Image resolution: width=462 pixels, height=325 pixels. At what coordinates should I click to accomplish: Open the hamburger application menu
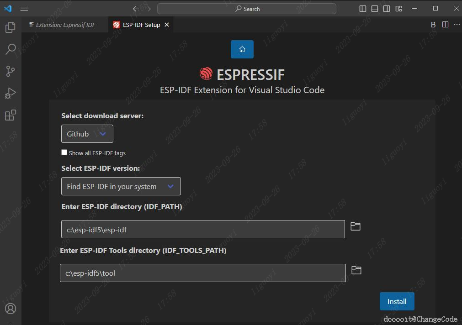(24, 9)
